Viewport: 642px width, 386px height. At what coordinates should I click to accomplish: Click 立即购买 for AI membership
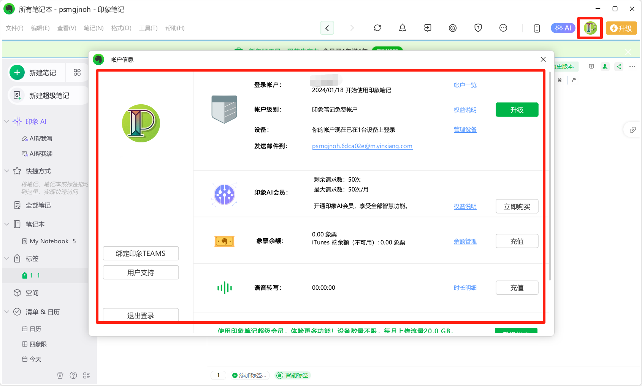click(517, 206)
